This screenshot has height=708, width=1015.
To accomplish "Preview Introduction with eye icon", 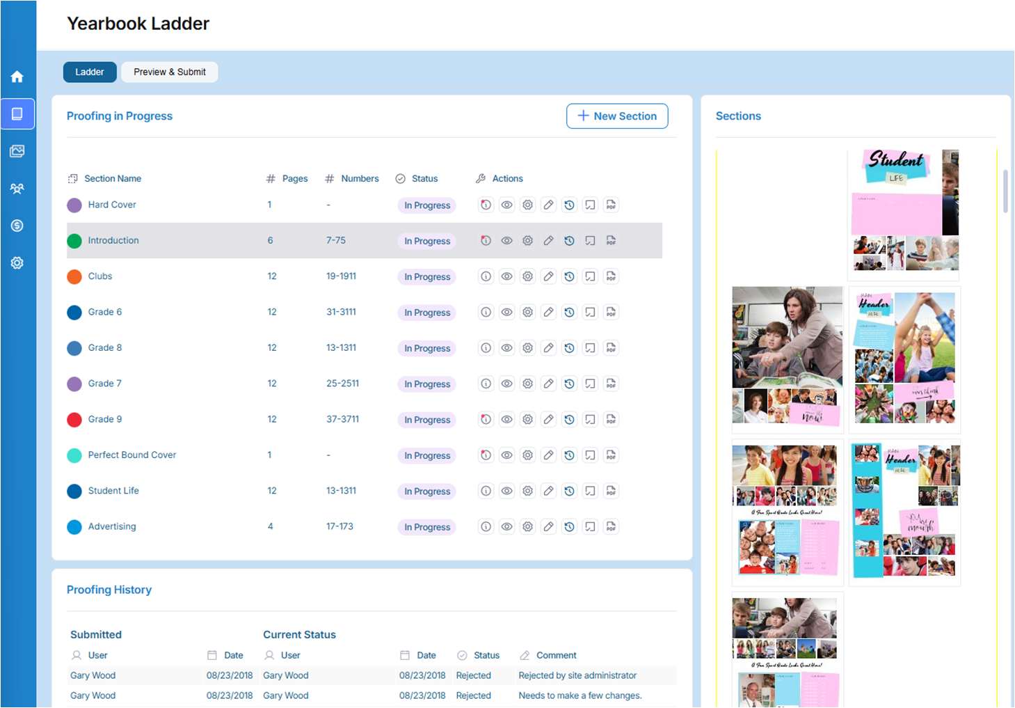I will [507, 240].
